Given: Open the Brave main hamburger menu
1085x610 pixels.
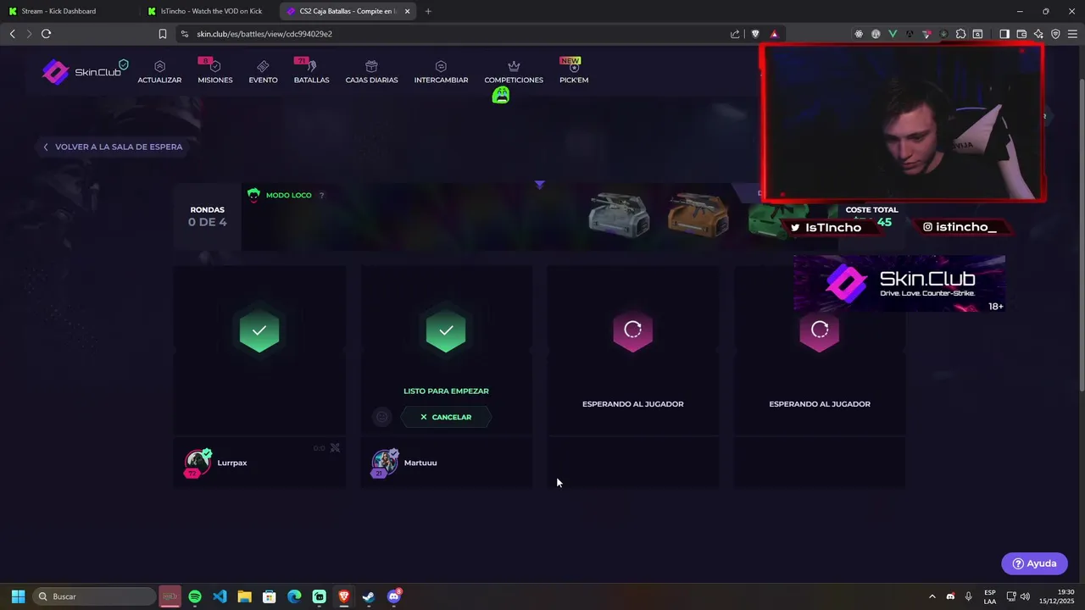Looking at the screenshot, I should coord(1072,34).
